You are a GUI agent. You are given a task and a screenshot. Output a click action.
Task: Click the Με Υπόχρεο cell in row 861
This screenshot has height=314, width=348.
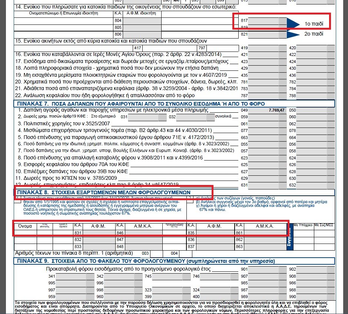[x=304, y=234]
